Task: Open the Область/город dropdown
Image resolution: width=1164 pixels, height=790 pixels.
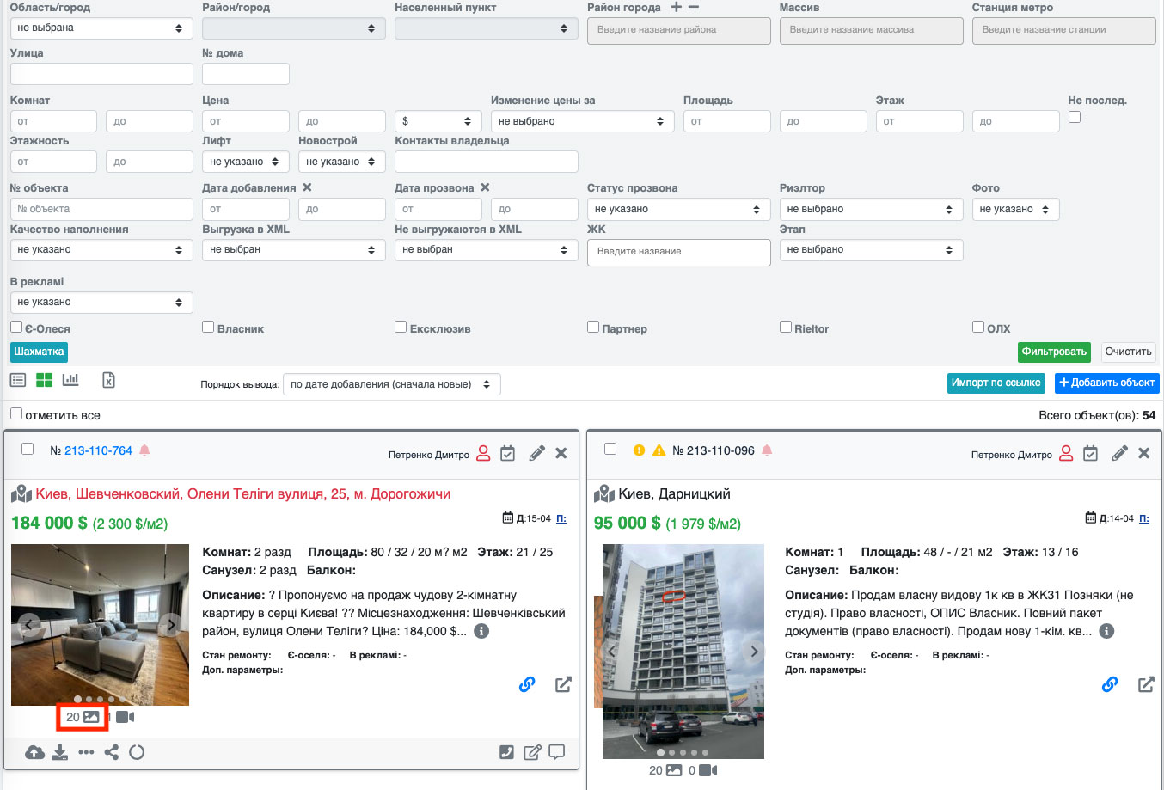Action: click(101, 28)
